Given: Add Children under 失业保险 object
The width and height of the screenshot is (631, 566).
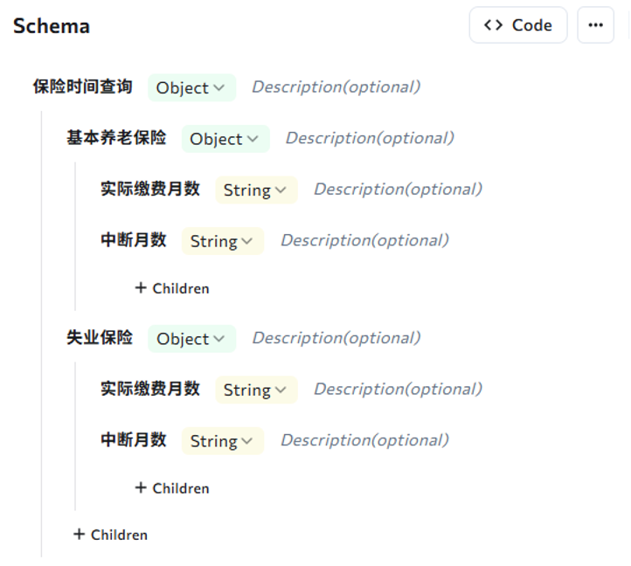Looking at the screenshot, I should click(172, 488).
